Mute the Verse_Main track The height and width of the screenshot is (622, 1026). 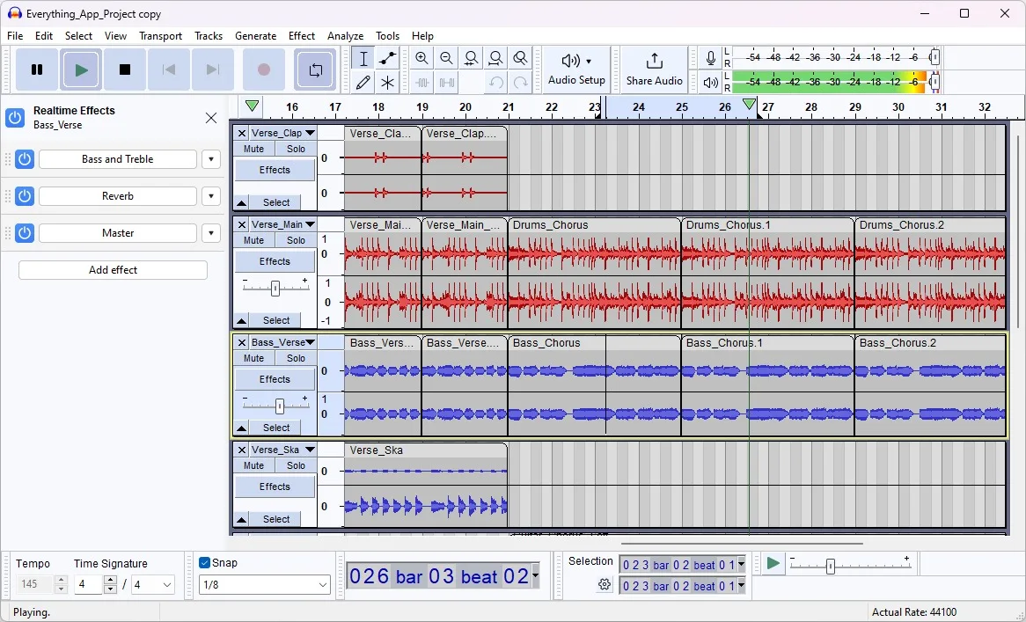tap(253, 239)
